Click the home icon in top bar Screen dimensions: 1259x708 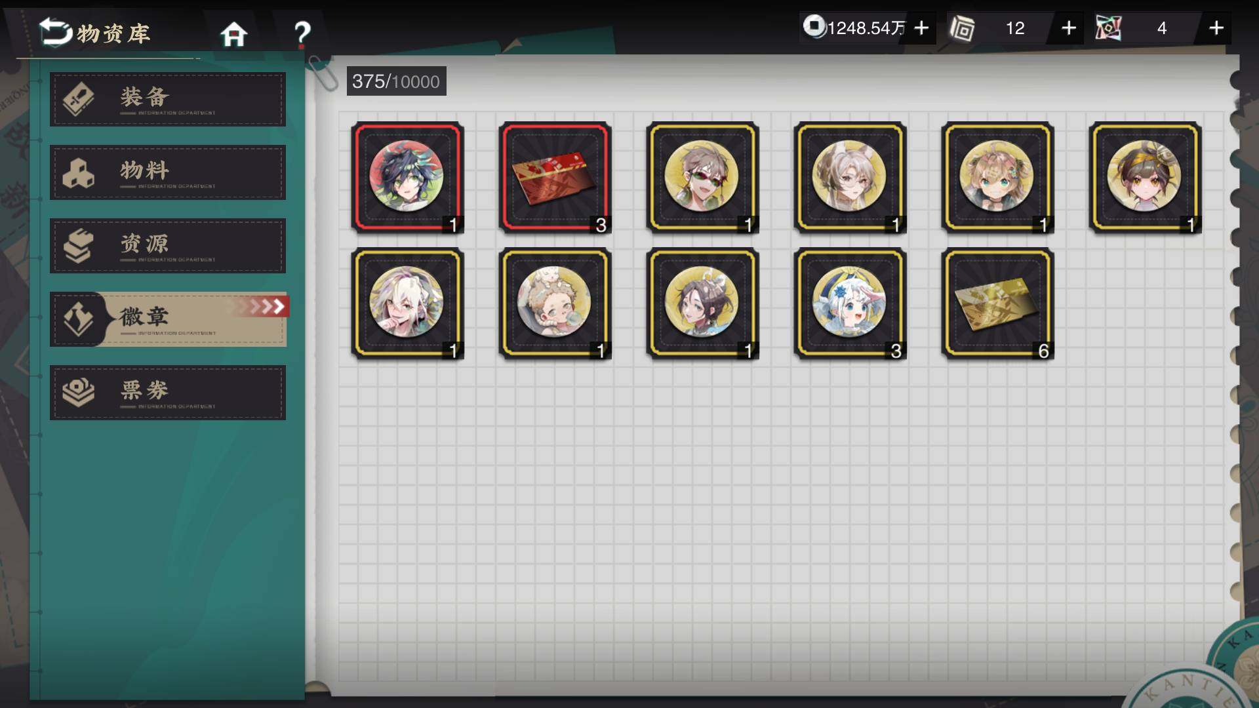pyautogui.click(x=233, y=33)
